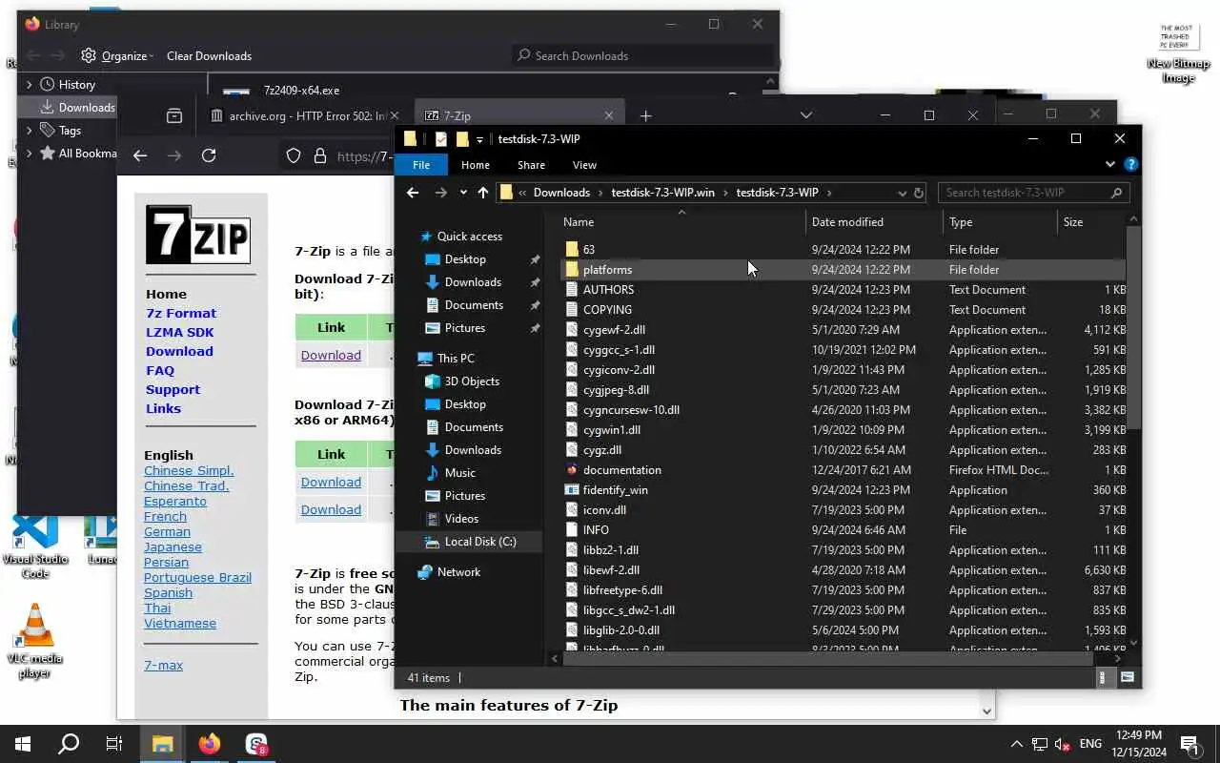Click testdisk-7.3-WIP.win breadcrumb segment

pyautogui.click(x=662, y=193)
